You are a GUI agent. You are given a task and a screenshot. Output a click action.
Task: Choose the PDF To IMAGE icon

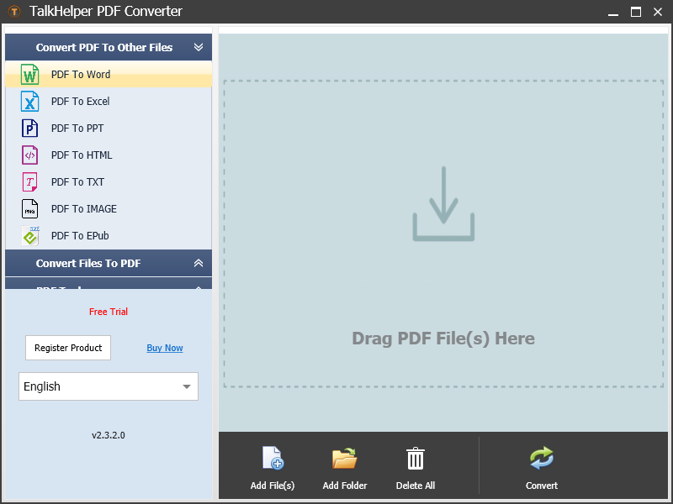click(29, 208)
